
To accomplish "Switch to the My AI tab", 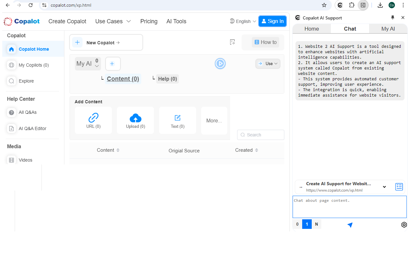I will coord(388,28).
